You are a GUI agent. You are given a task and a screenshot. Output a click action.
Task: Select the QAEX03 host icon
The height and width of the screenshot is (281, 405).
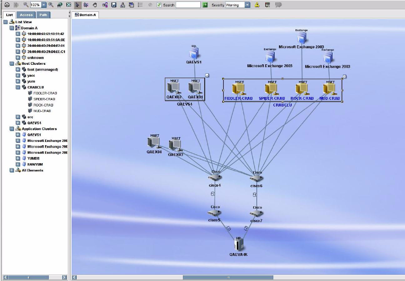coord(176,146)
